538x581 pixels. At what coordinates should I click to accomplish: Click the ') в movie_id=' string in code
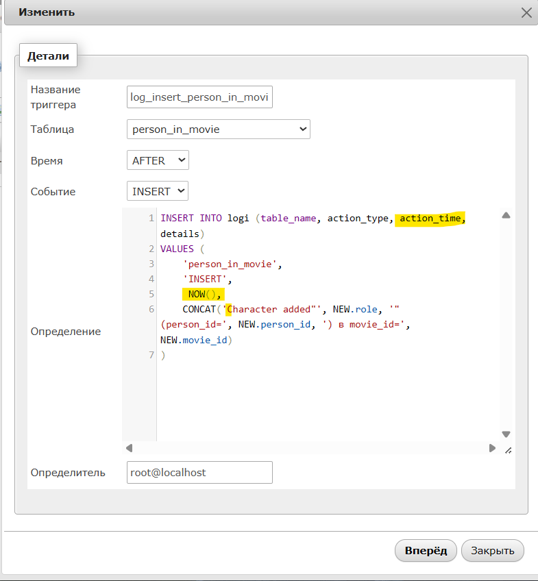[363, 325]
